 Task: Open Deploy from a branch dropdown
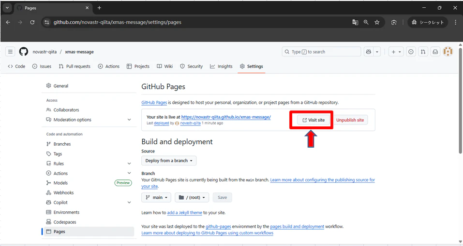(x=169, y=161)
